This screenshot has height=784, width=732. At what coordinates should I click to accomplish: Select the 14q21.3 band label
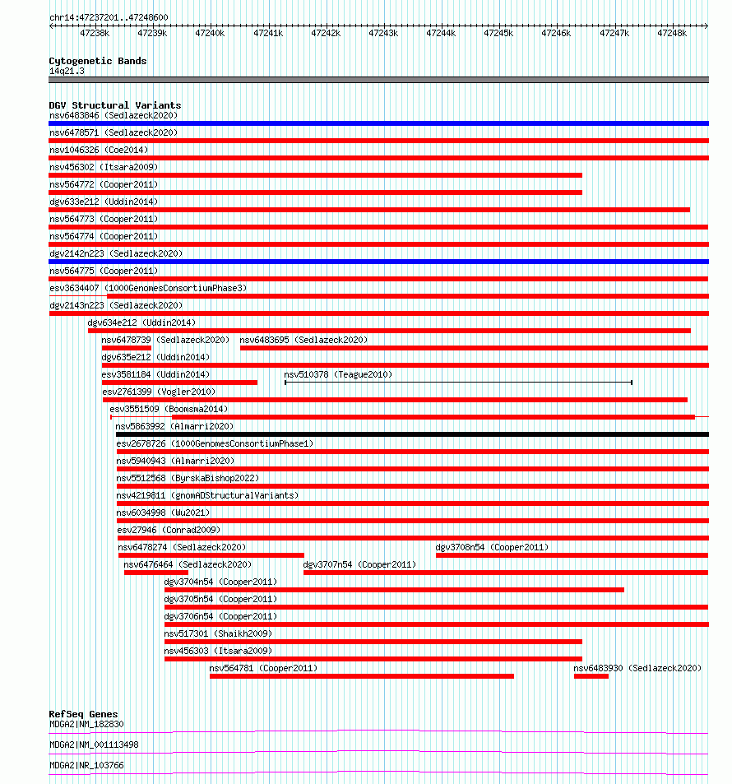click(67, 71)
